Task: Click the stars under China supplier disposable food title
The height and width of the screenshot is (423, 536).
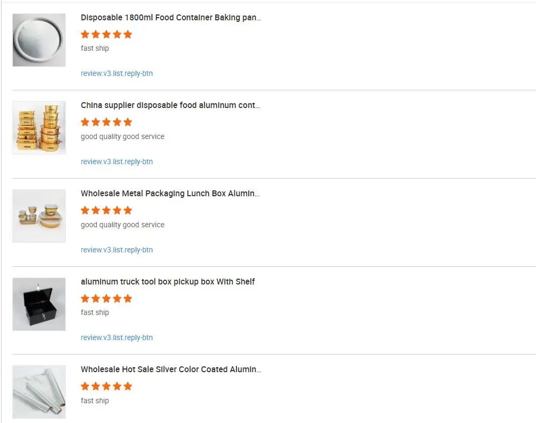Action: 106,122
